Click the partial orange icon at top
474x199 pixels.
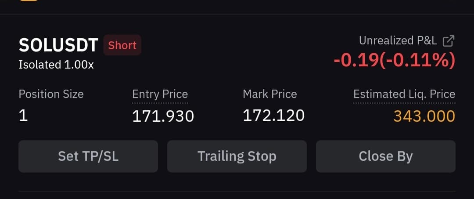point(28,0)
